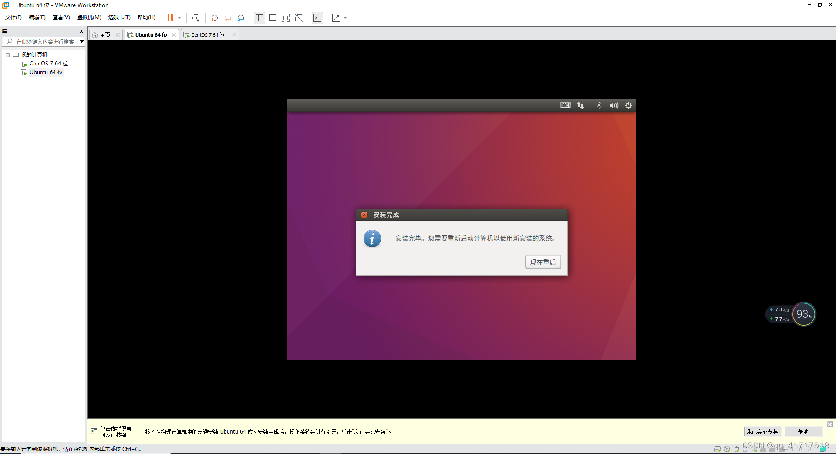The image size is (836, 454).
Task: Enter full screen mode
Action: (x=286, y=18)
